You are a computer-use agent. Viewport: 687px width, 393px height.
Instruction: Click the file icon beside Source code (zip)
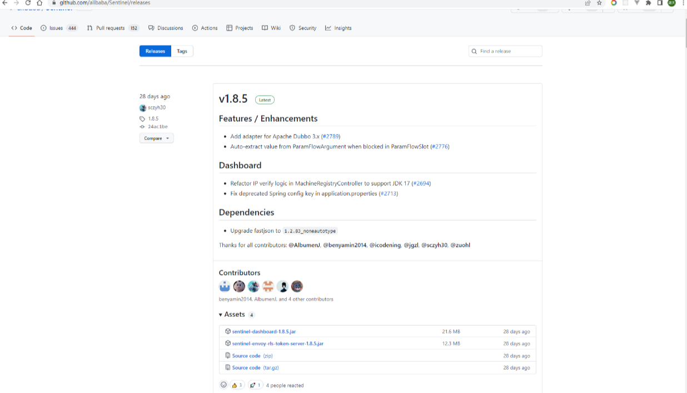click(228, 356)
